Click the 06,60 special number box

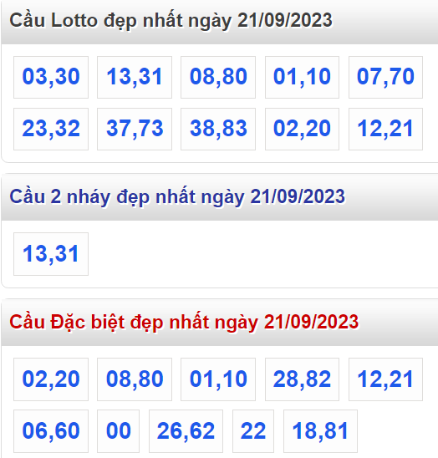(x=51, y=430)
